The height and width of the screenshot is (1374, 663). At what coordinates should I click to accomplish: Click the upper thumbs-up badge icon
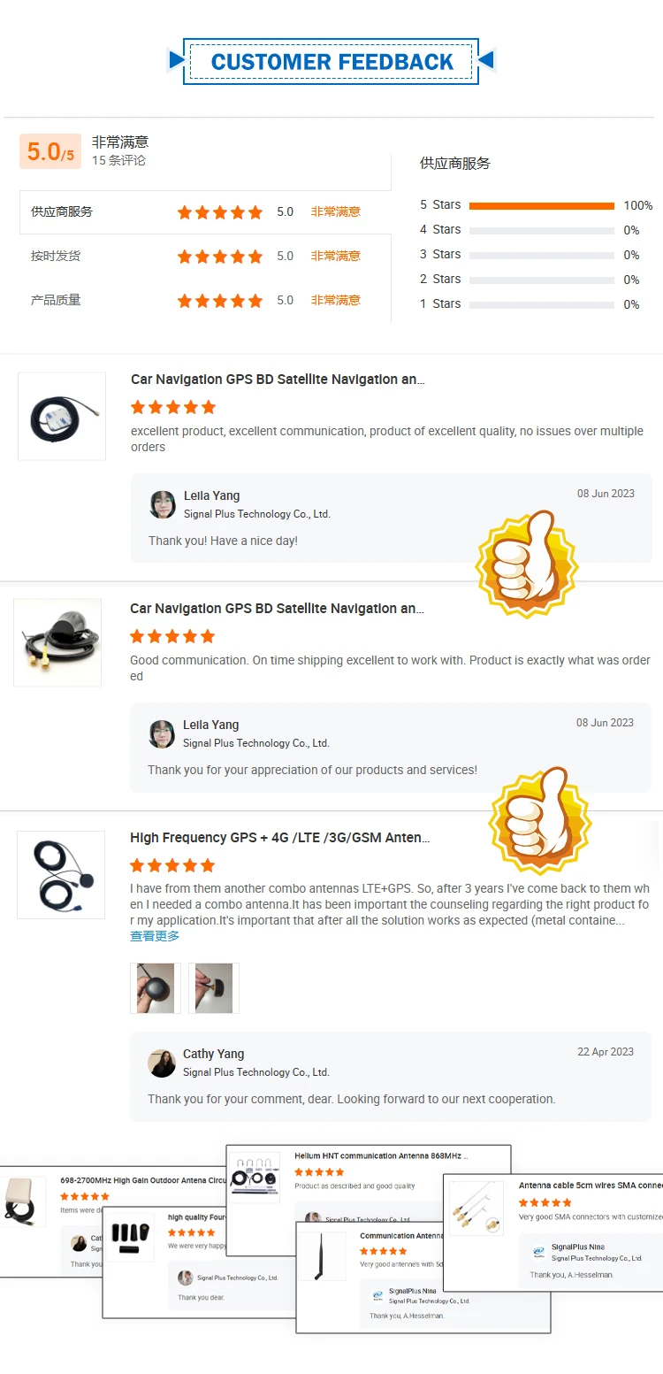click(x=527, y=565)
